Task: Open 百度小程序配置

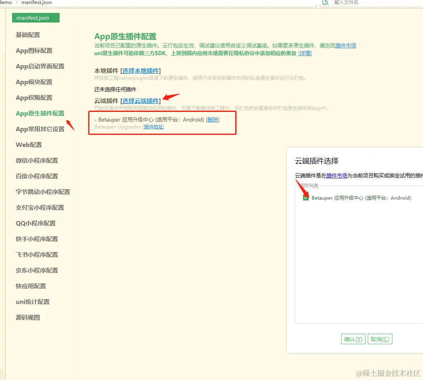Action: click(37, 176)
